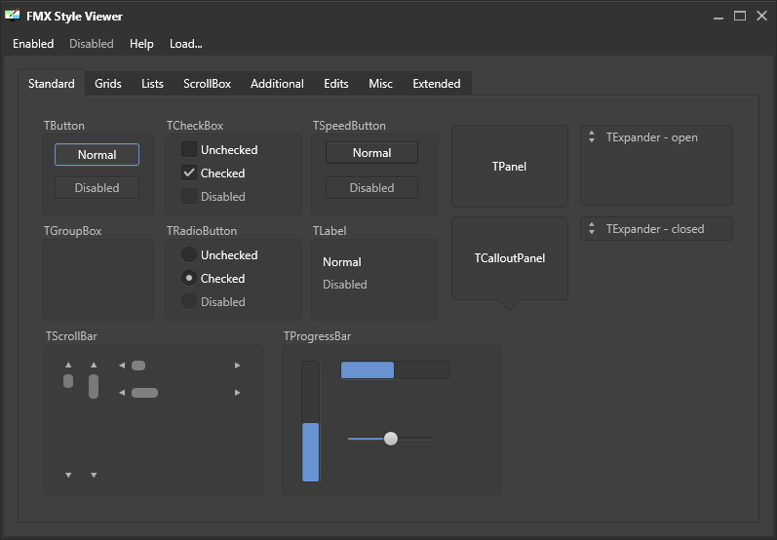The height and width of the screenshot is (540, 777).
Task: Click the TSpeedButton Disabled button
Action: [x=371, y=188]
